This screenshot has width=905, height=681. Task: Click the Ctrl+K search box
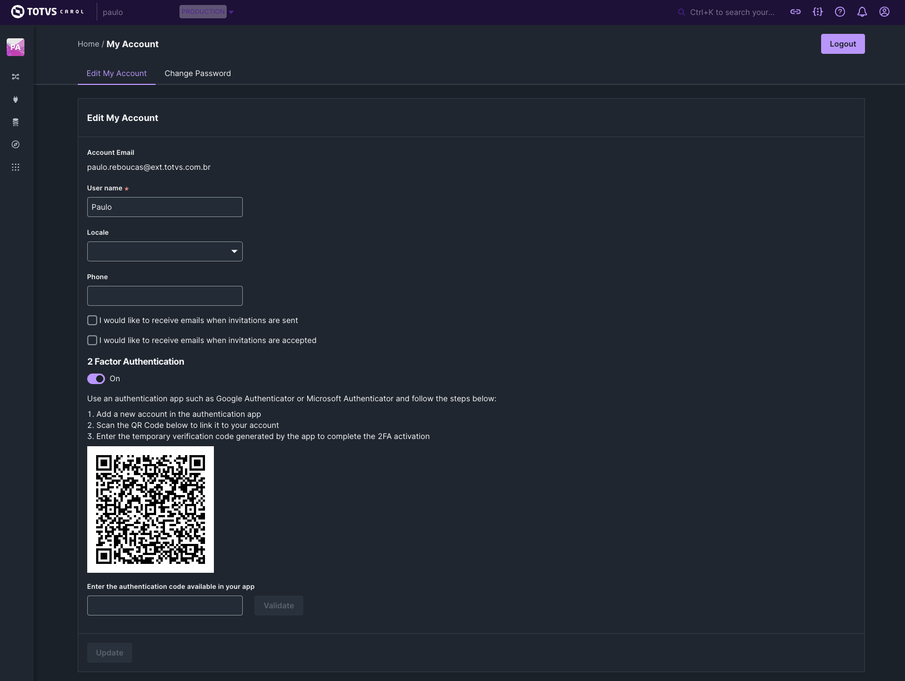click(x=732, y=12)
